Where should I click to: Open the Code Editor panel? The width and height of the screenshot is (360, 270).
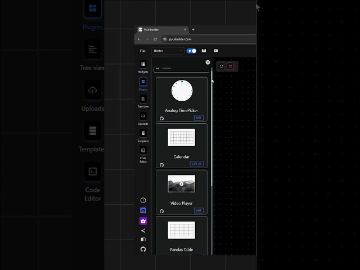(143, 150)
